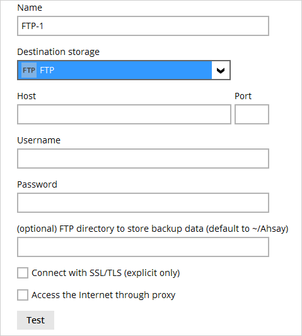This screenshot has width=302, height=336.
Task: Focus the Username text field
Action: tap(143, 159)
